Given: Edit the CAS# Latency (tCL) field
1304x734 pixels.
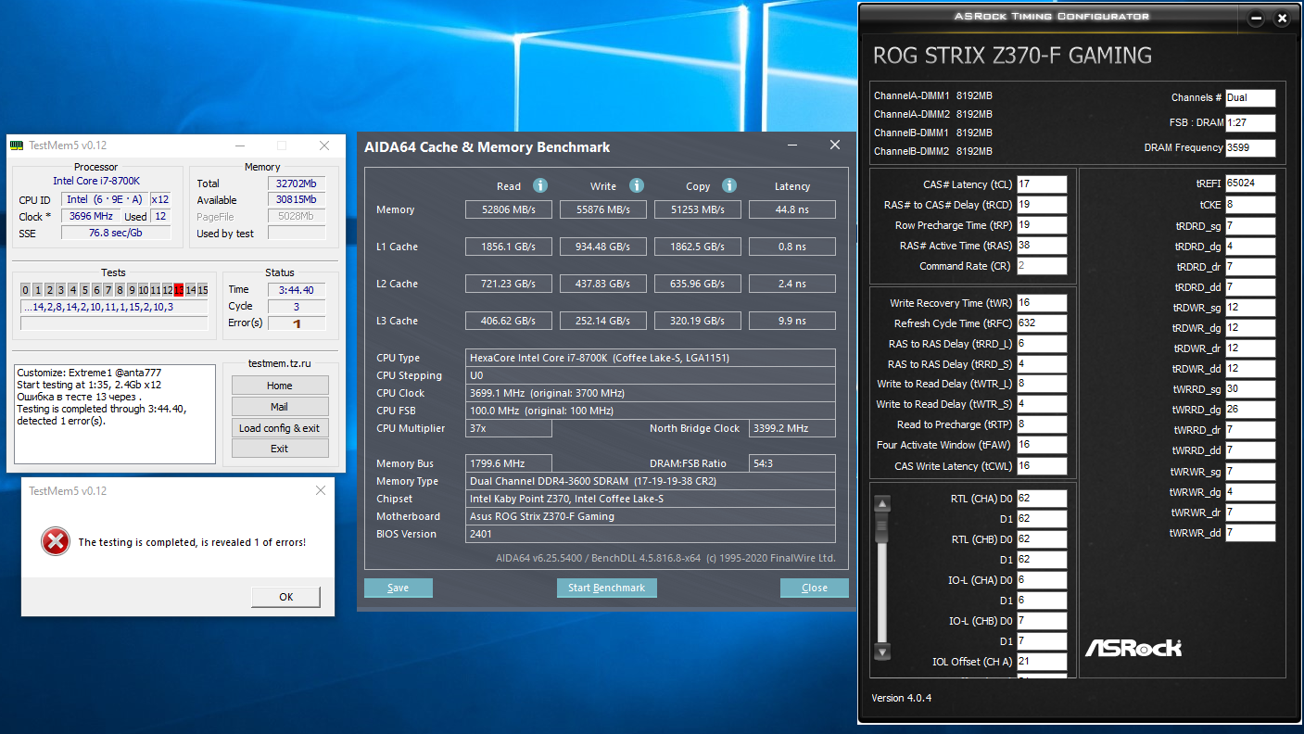Looking at the screenshot, I should pos(1042,184).
